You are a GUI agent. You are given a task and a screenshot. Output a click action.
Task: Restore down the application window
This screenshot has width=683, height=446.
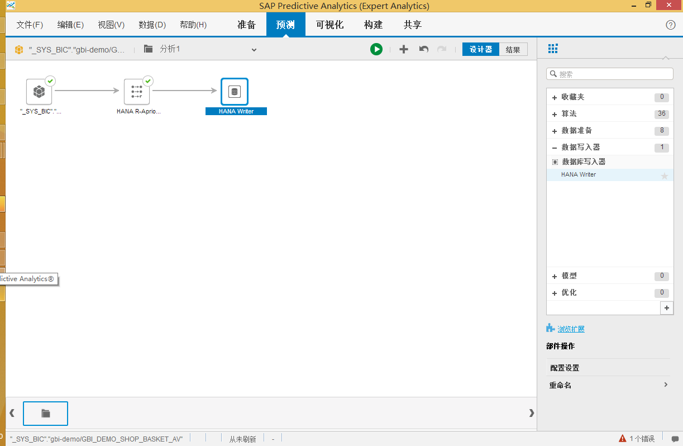(x=648, y=5)
